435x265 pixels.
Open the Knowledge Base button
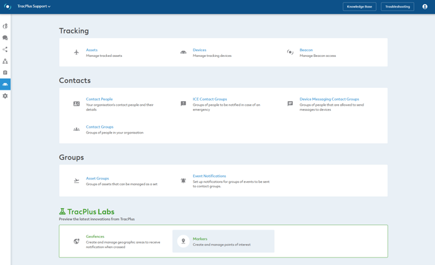coord(359,6)
